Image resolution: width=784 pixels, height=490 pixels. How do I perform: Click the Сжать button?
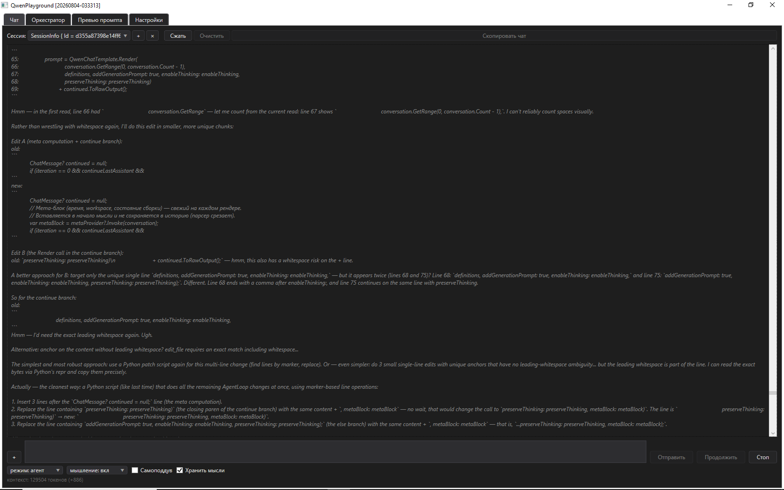[x=178, y=36]
